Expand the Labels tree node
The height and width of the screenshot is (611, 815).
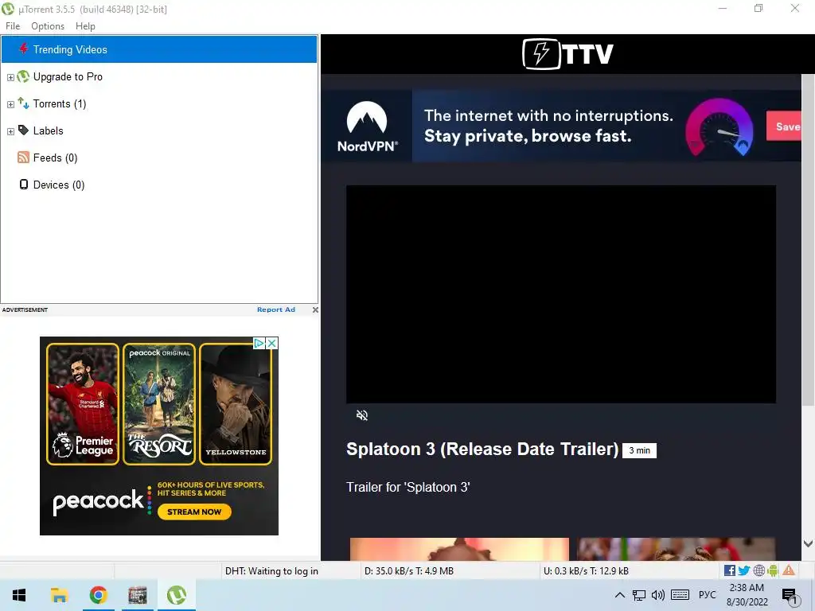(10, 131)
